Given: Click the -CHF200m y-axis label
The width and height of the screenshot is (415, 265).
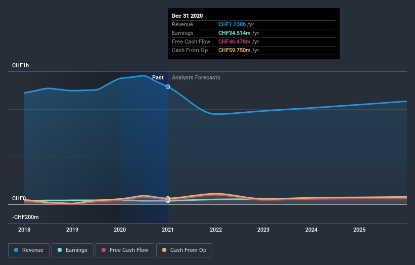Looking at the screenshot, I should click(x=25, y=217).
